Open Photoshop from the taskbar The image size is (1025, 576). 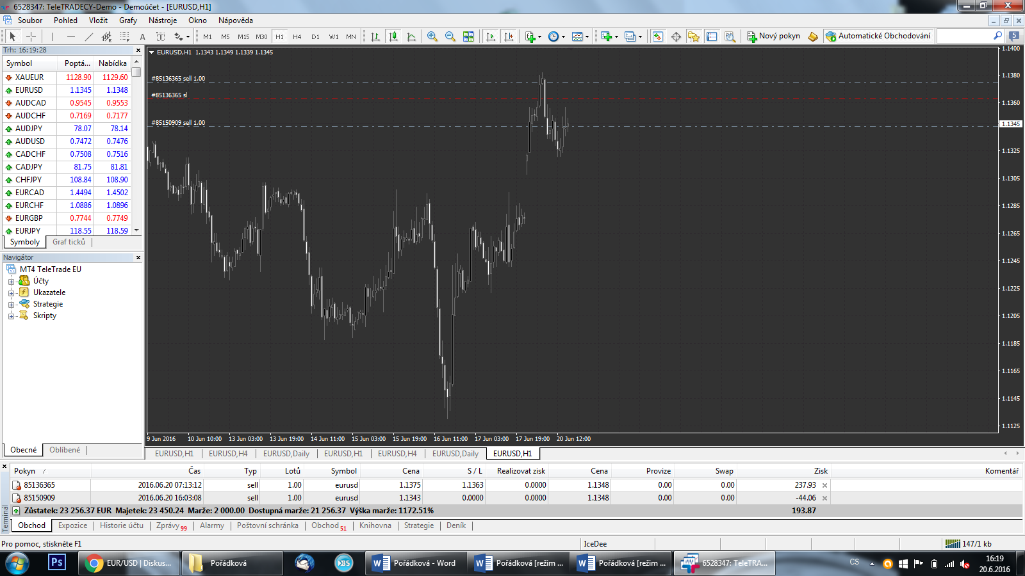click(x=57, y=563)
